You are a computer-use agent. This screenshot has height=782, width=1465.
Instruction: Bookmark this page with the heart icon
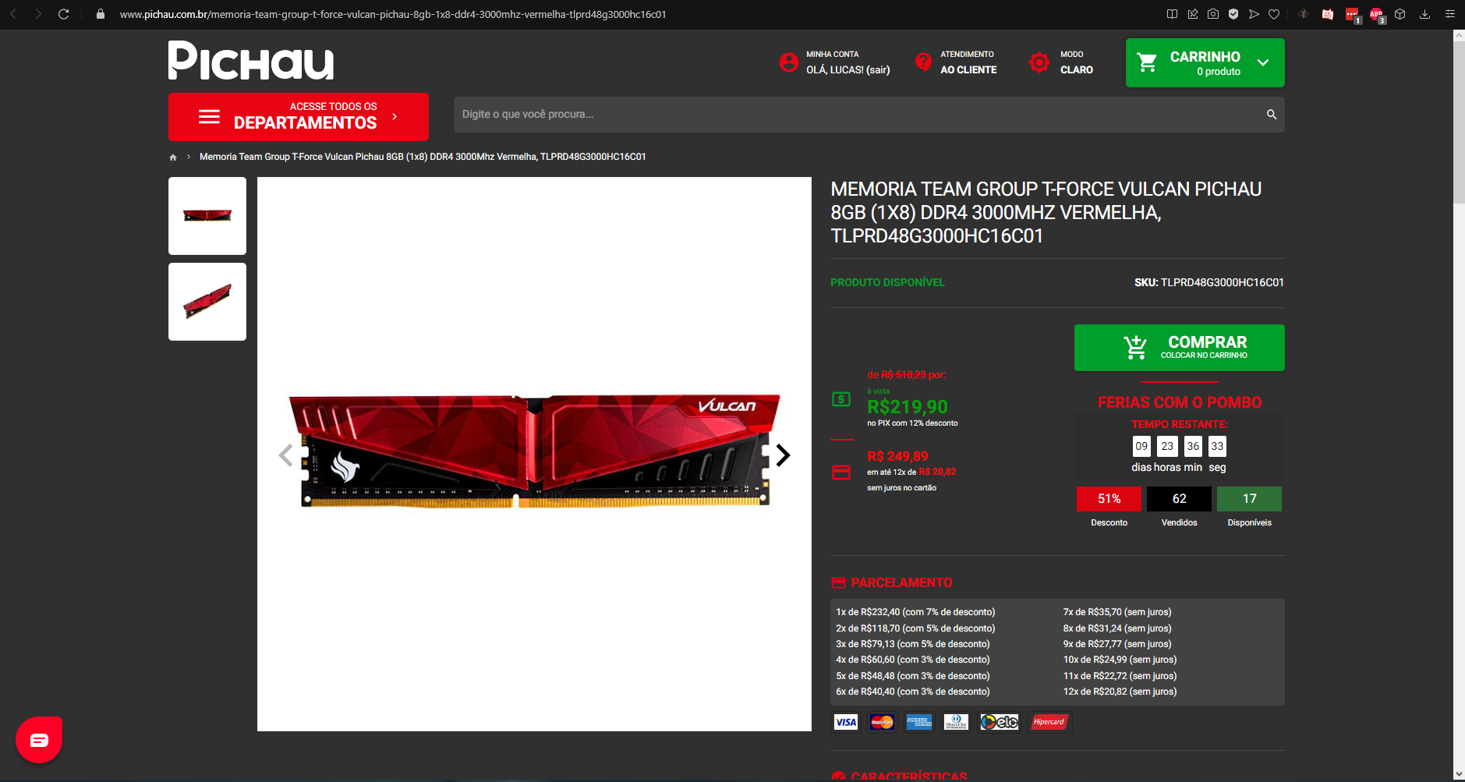pos(1274,14)
